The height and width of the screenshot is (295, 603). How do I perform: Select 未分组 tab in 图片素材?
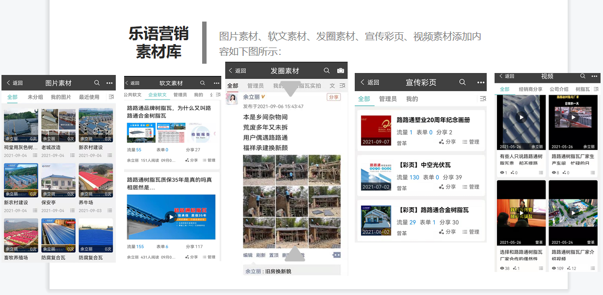click(x=35, y=97)
